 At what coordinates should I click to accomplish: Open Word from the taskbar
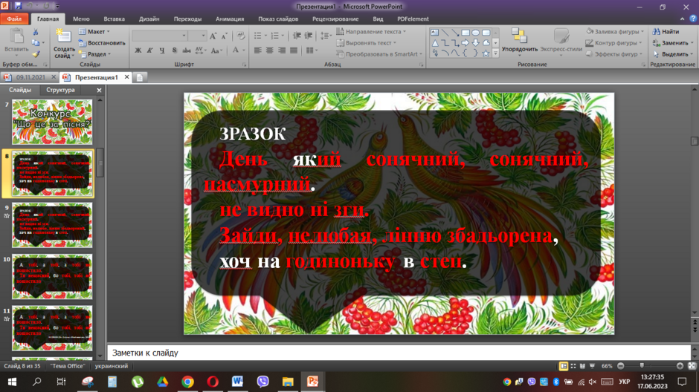click(x=237, y=382)
